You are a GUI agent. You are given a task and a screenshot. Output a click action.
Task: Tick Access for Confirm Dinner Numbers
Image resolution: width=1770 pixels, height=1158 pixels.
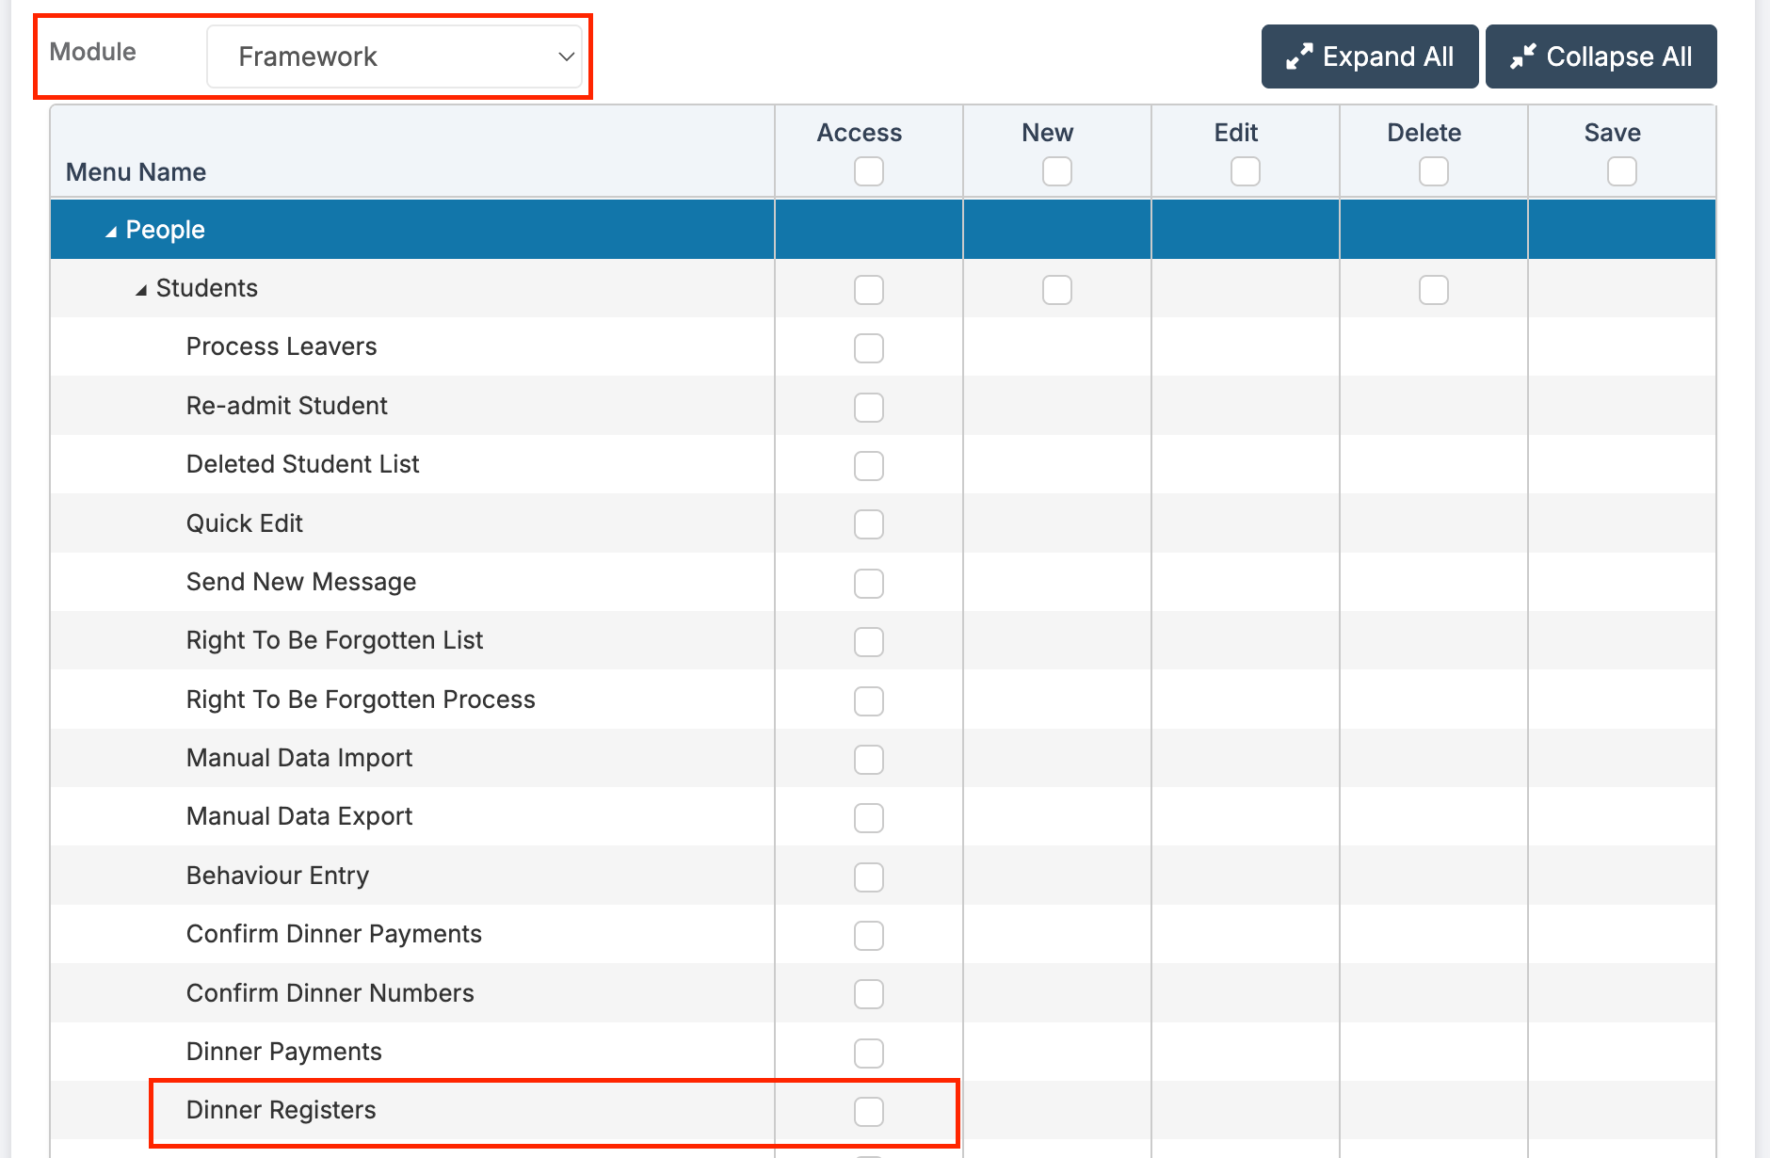869,994
